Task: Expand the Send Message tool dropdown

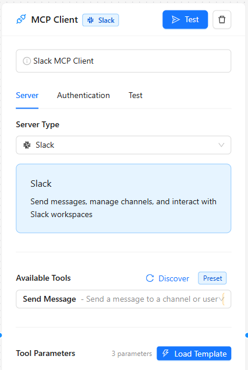Action: 123,299
